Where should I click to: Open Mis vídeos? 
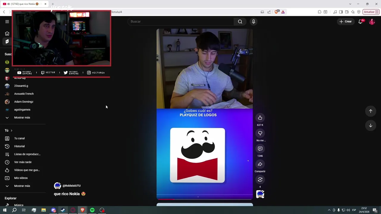coord(21,178)
